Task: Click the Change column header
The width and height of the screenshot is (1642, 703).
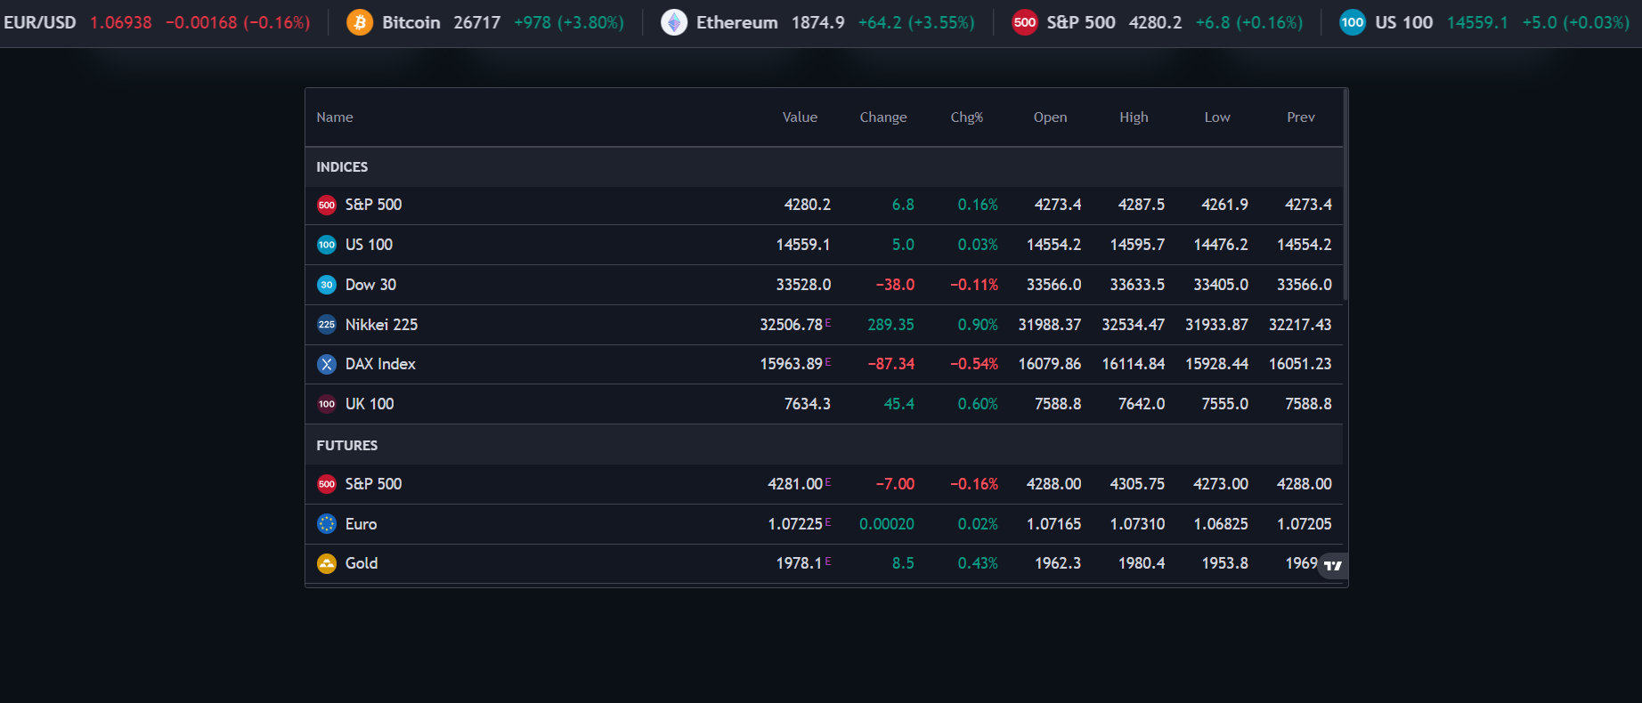Action: point(883,117)
